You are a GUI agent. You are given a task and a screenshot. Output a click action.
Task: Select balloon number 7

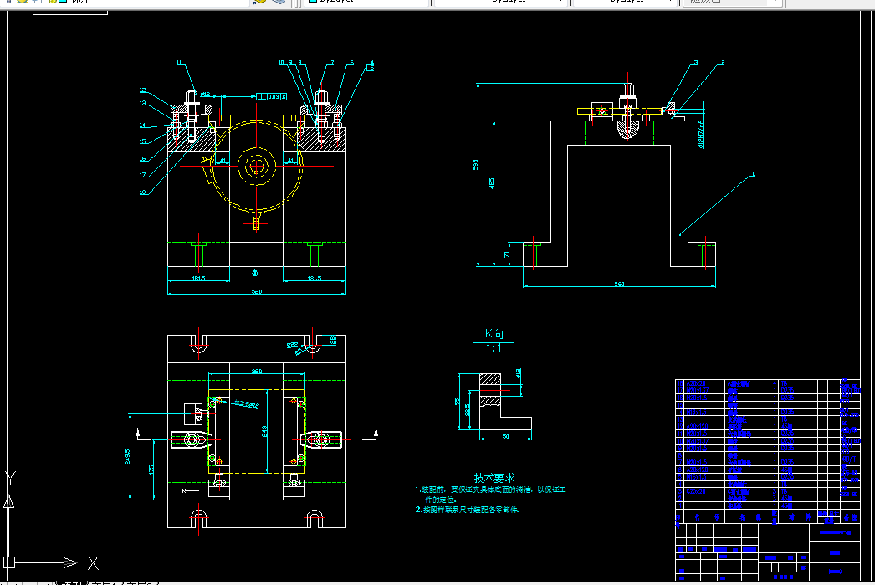click(x=333, y=63)
